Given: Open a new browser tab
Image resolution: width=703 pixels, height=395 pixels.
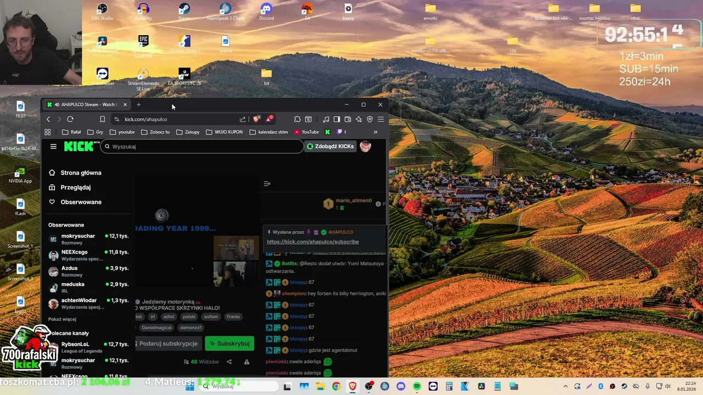Looking at the screenshot, I should tap(138, 104).
